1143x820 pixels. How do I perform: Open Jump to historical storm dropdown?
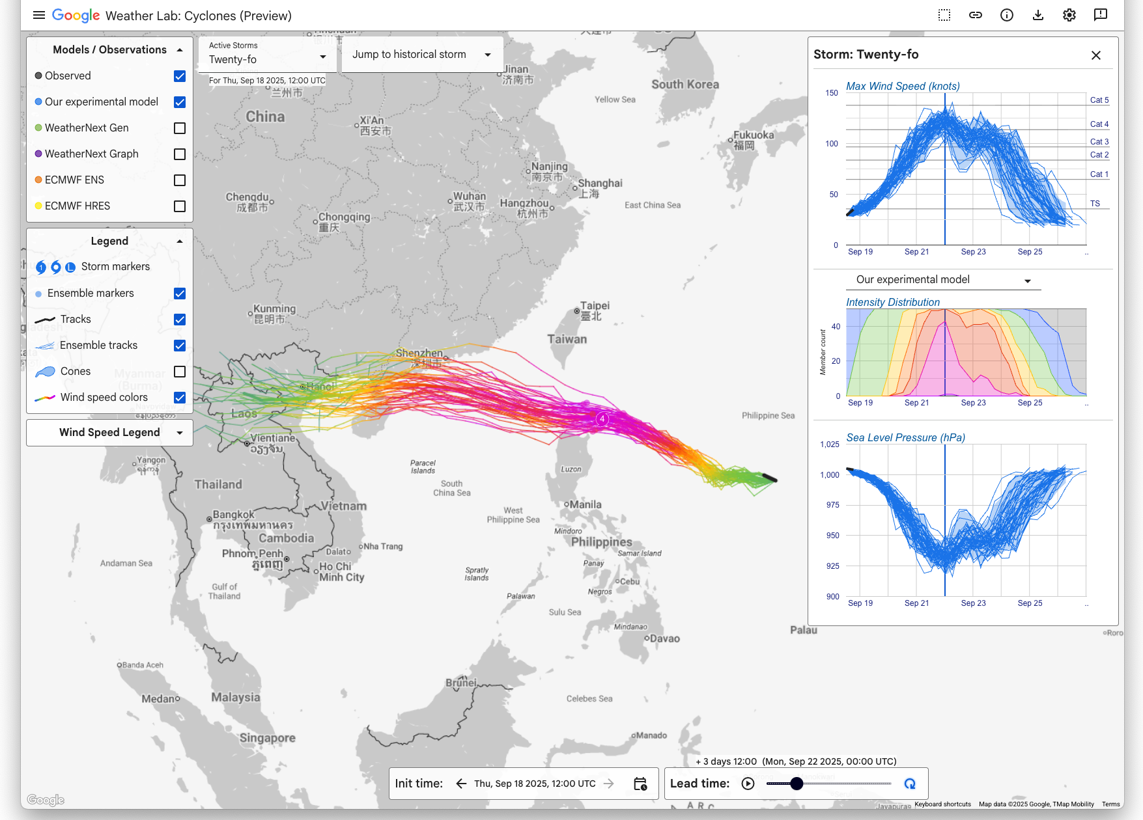pos(421,55)
